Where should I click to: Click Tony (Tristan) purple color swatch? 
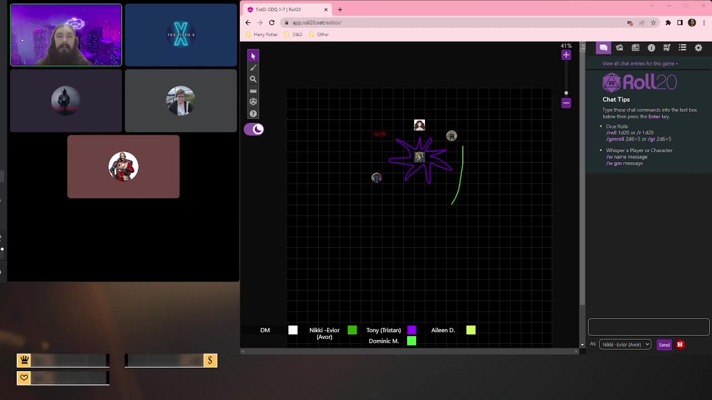pyautogui.click(x=412, y=330)
